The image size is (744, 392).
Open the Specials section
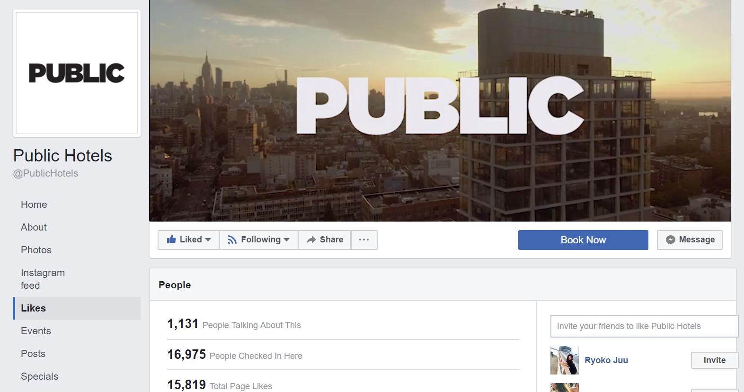point(39,376)
